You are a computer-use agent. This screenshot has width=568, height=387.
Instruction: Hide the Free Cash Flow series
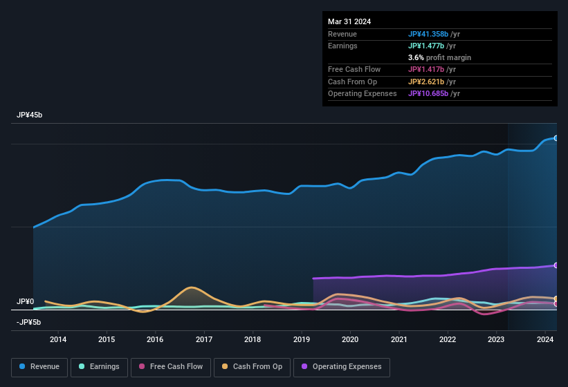click(170, 367)
